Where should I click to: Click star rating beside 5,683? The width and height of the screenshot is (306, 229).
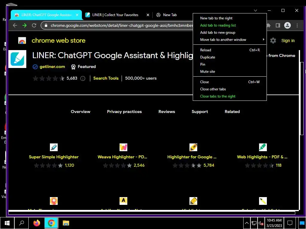tap(49, 78)
